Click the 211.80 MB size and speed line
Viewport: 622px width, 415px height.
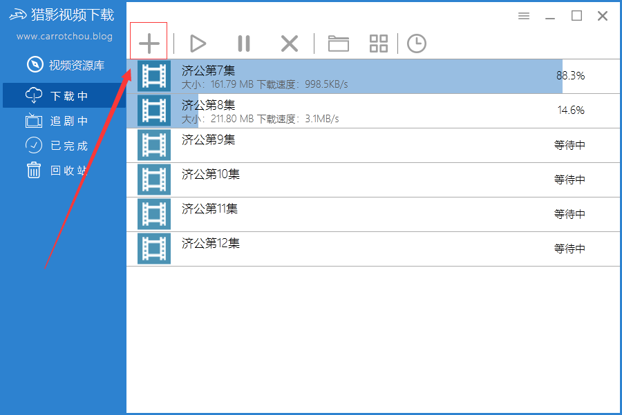(261, 119)
